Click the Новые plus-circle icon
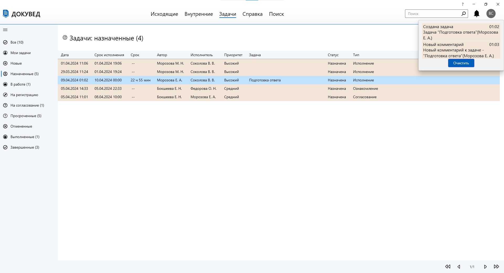 5,63
